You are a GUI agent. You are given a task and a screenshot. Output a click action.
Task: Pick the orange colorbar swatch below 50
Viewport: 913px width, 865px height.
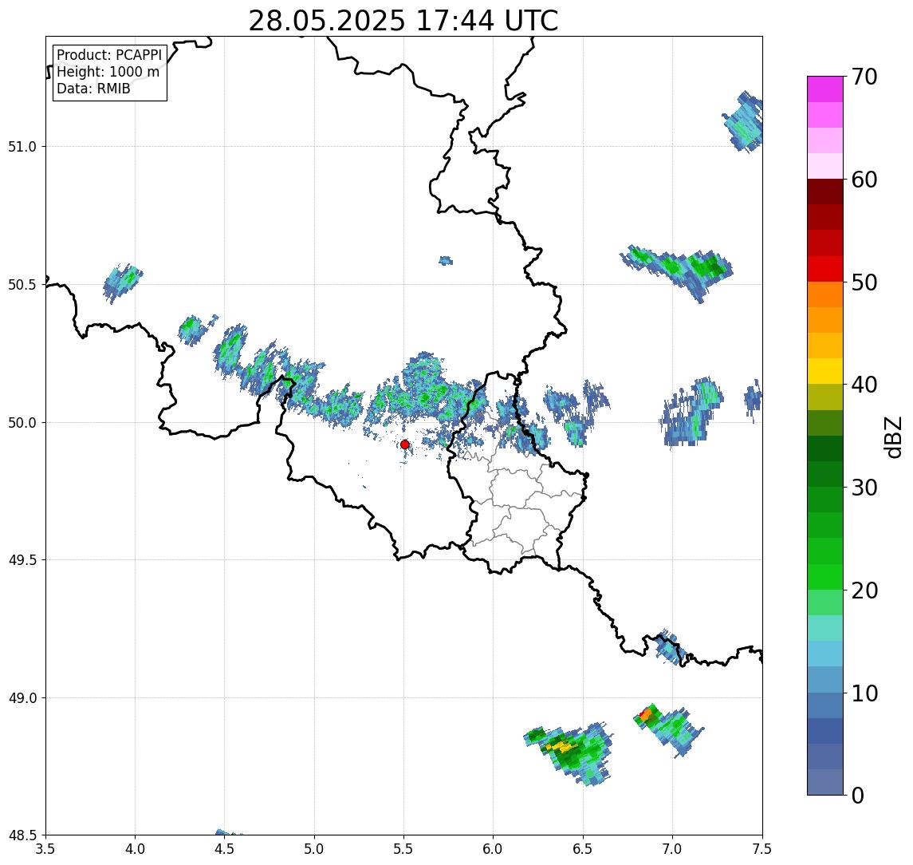(825, 294)
